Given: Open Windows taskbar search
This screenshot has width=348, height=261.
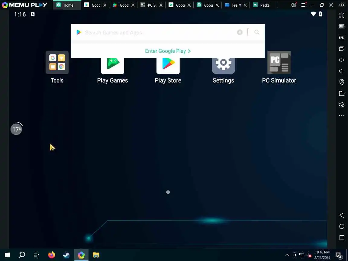Looking at the screenshot, I should point(22,255).
